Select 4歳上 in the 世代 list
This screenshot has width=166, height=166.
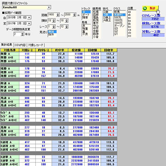click(x=107, y=20)
